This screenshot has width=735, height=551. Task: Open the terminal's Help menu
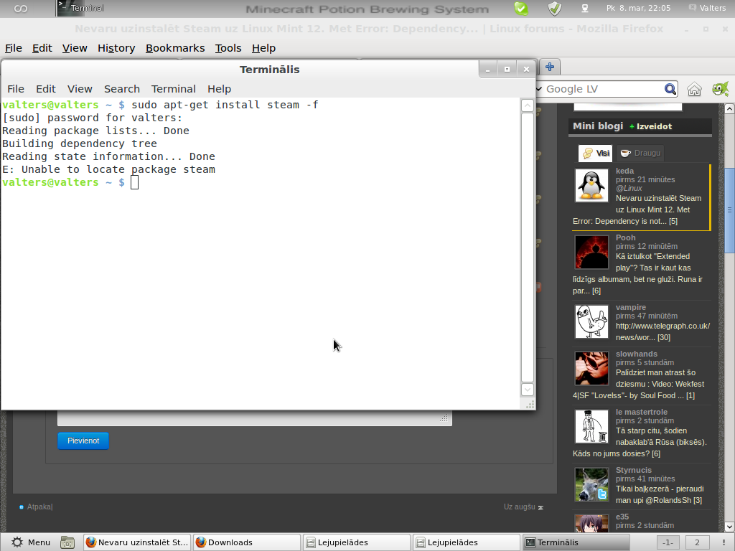(x=219, y=88)
